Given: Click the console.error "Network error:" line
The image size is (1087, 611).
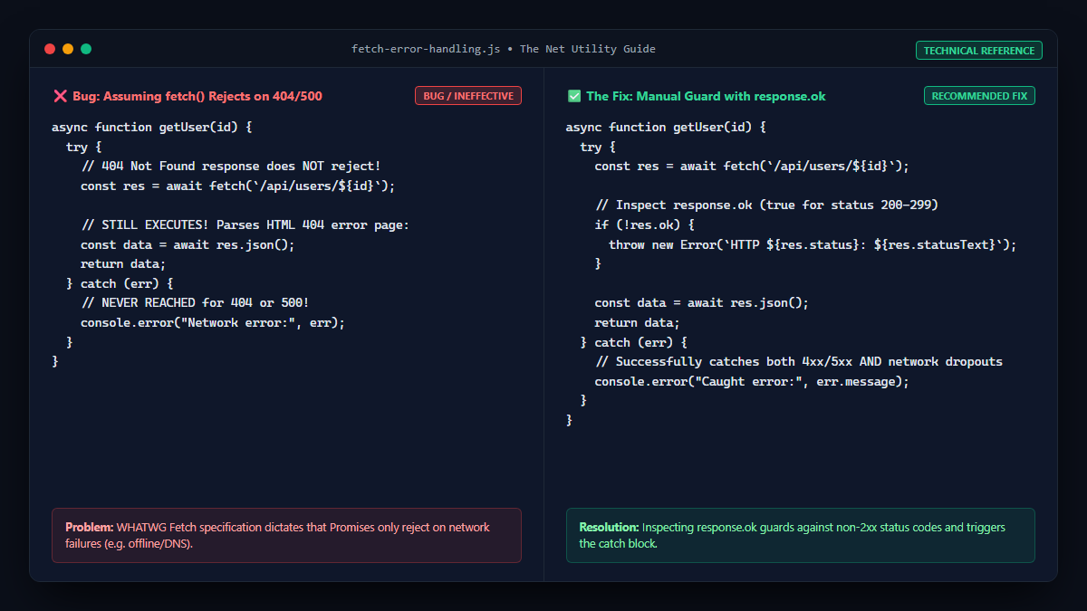Looking at the screenshot, I should pyautogui.click(x=213, y=322).
